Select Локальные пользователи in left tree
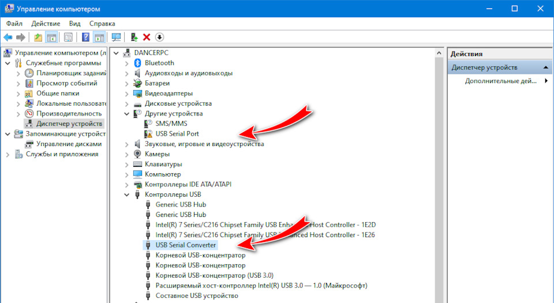Screen dimensions: 554x303 point(71,103)
